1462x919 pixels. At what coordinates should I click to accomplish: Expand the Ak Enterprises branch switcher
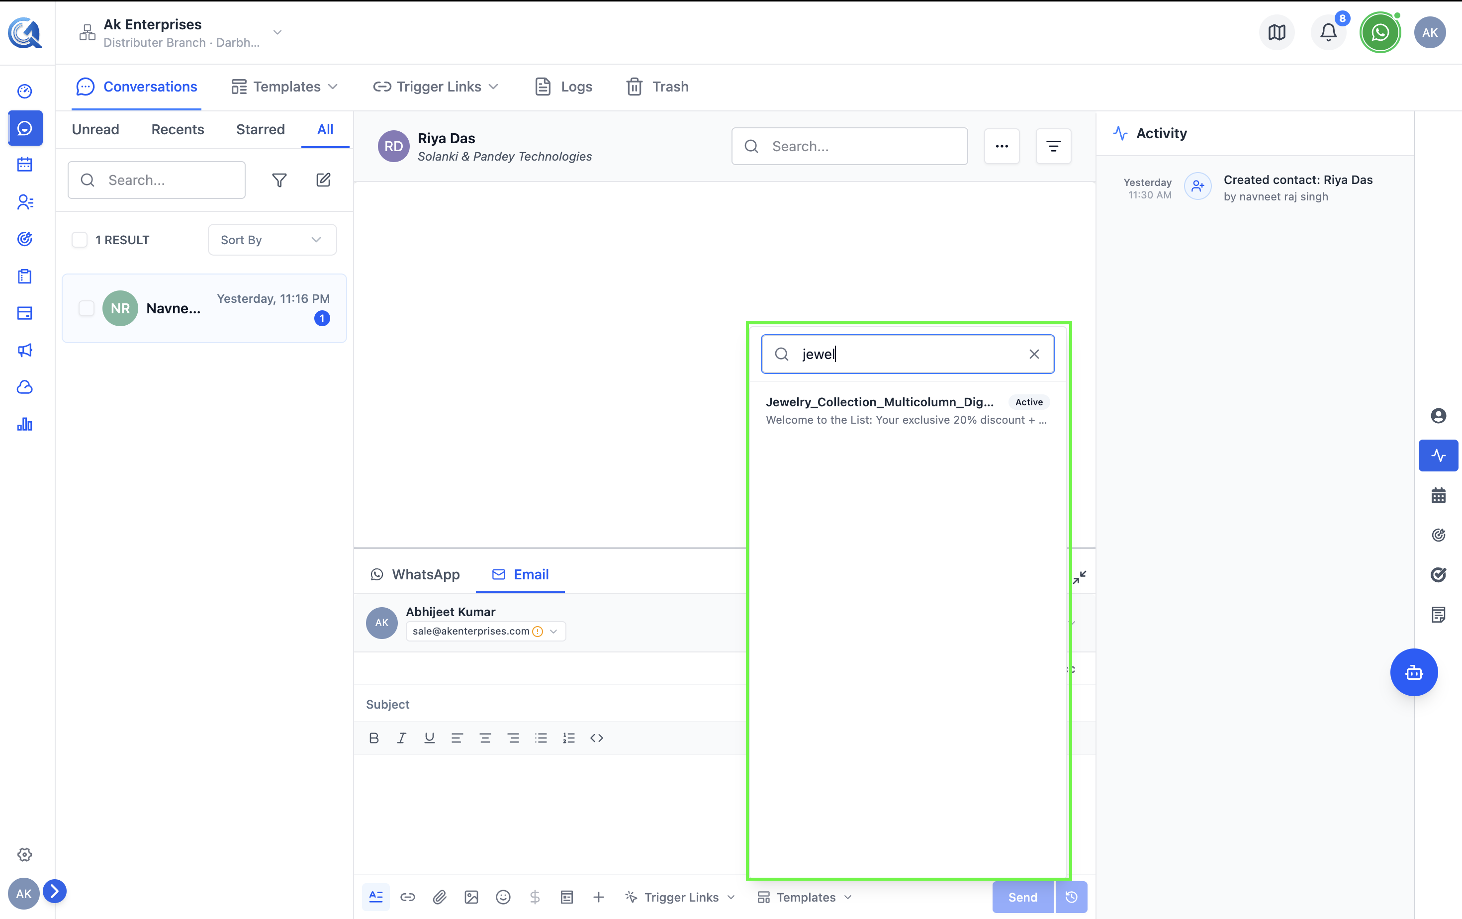pos(277,32)
